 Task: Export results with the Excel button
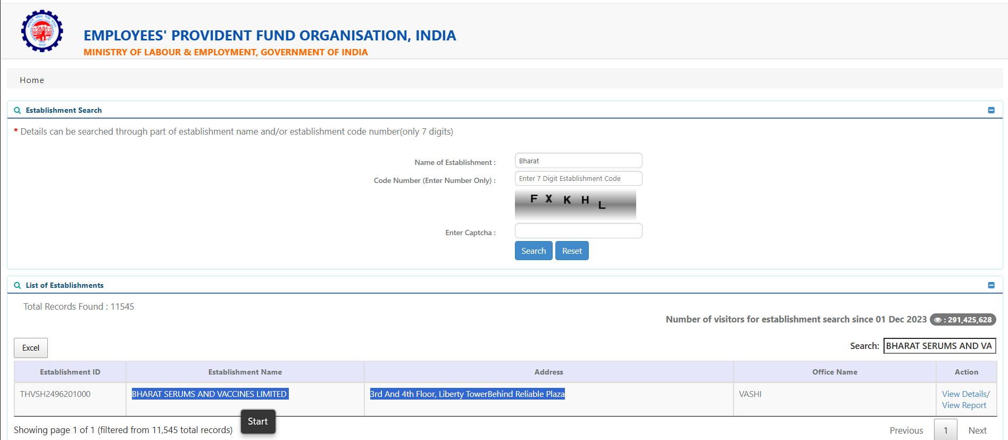click(x=31, y=348)
